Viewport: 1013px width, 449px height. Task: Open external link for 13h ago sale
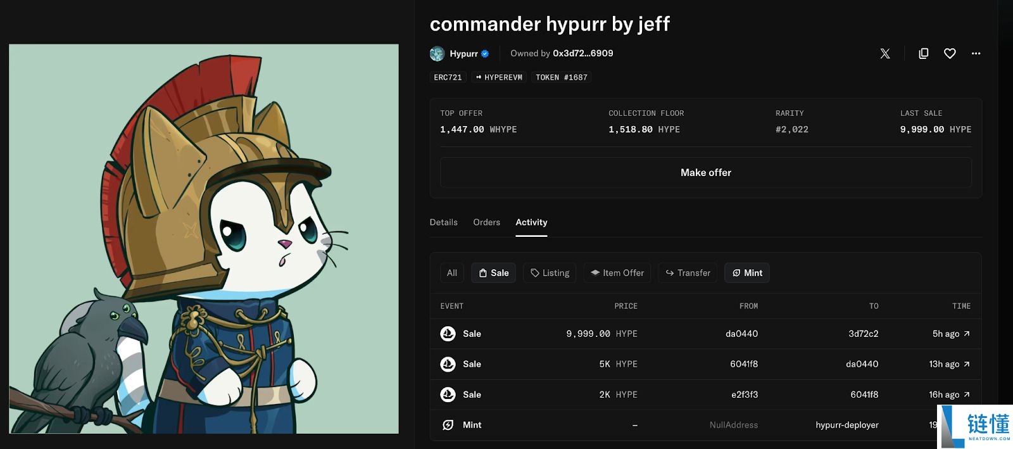[967, 364]
